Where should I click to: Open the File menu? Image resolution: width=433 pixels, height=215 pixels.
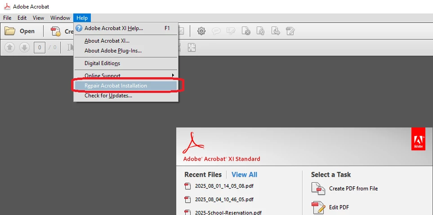click(x=7, y=18)
